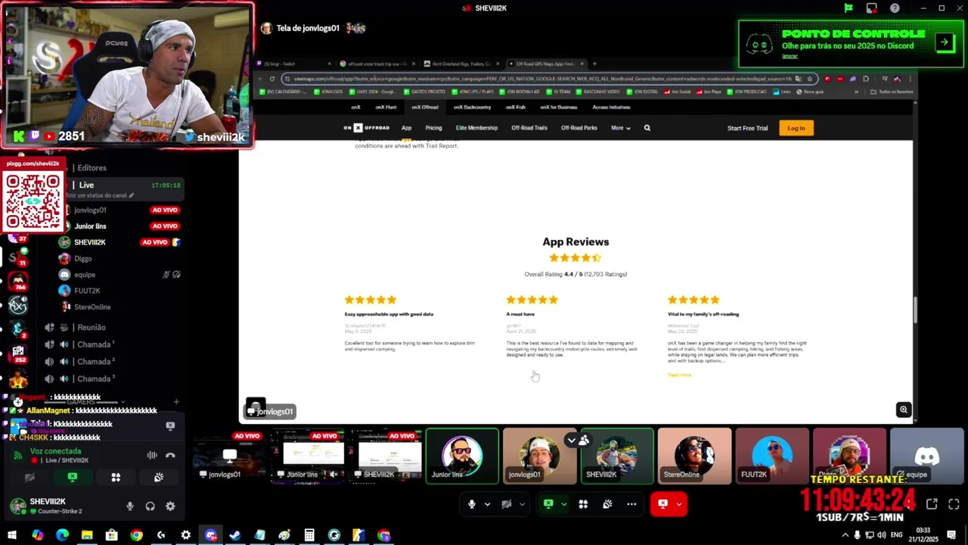The height and width of the screenshot is (545, 968).
Task: Disconnect call with red button
Action: pyautogui.click(x=663, y=504)
